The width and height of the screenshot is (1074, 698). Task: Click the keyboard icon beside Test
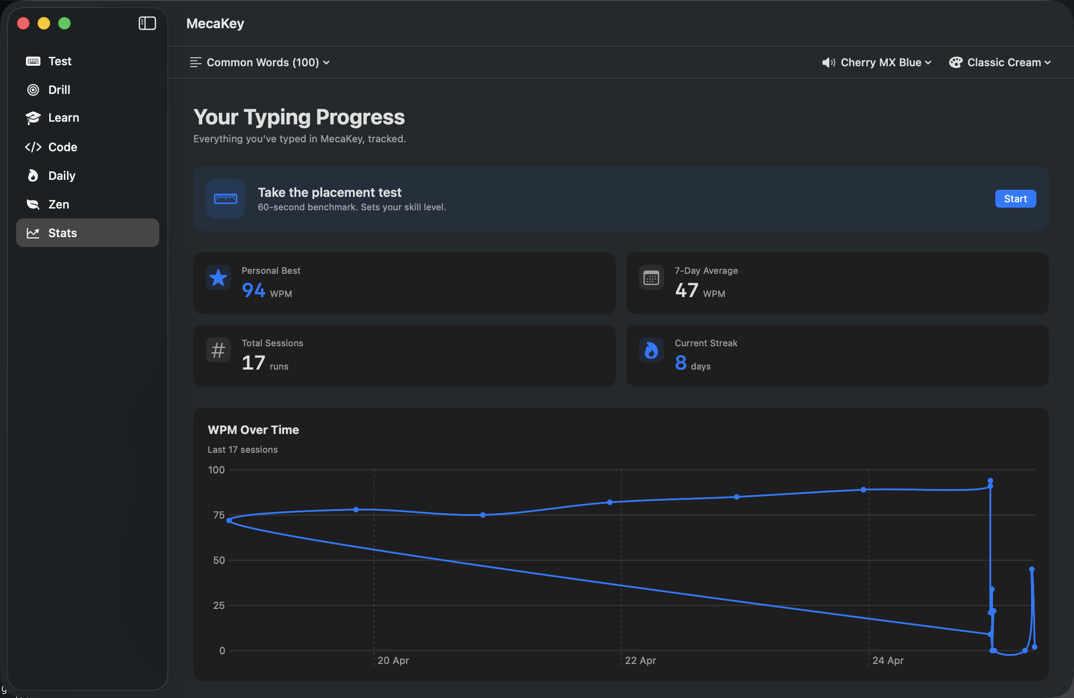pyautogui.click(x=33, y=61)
